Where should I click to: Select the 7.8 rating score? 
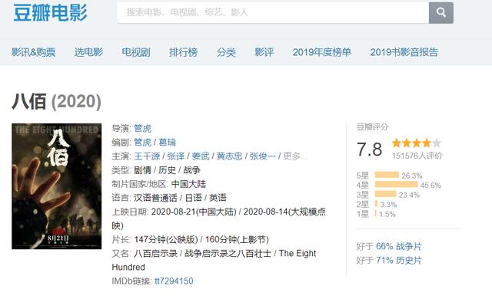pyautogui.click(x=369, y=149)
